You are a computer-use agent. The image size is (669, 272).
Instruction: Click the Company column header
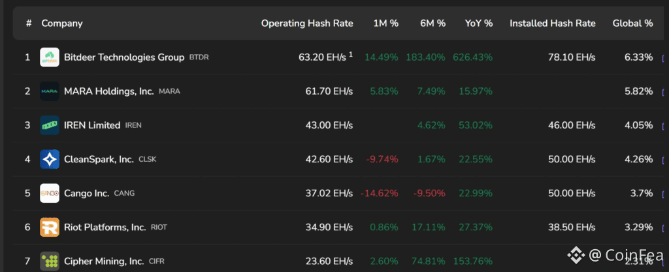pyautogui.click(x=62, y=23)
